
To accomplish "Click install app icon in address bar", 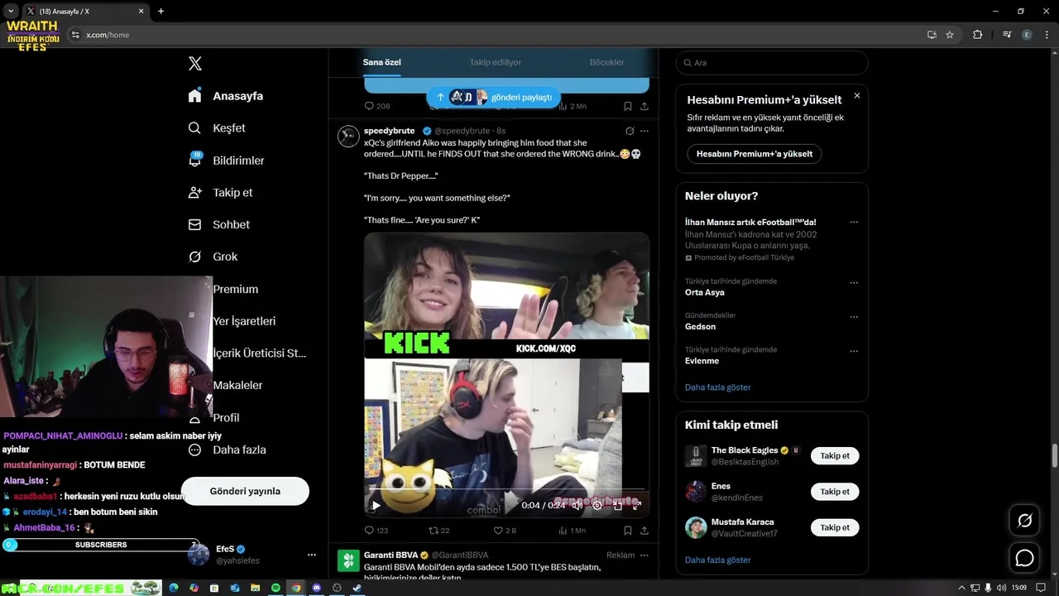I will [x=932, y=35].
